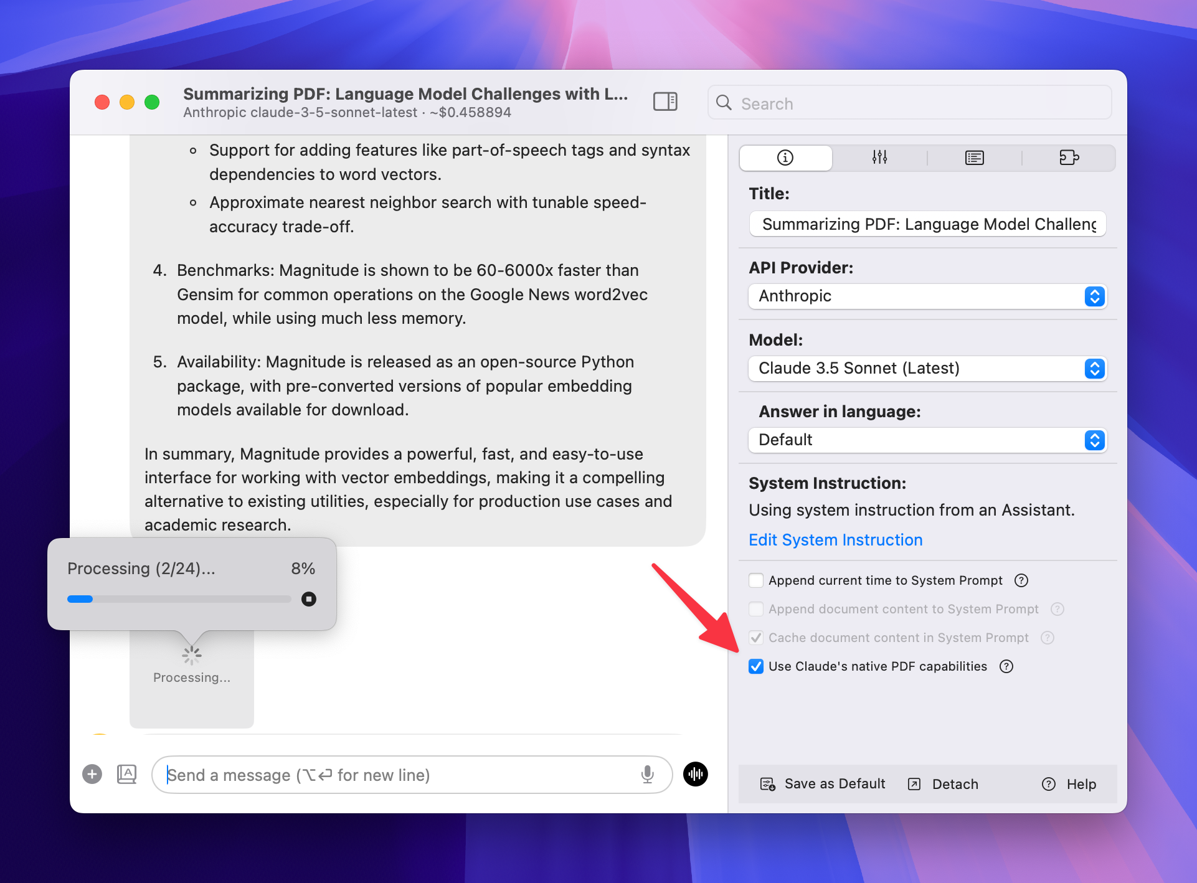1197x883 pixels.
Task: Click help icon beside Append current time
Action: [x=1021, y=580]
